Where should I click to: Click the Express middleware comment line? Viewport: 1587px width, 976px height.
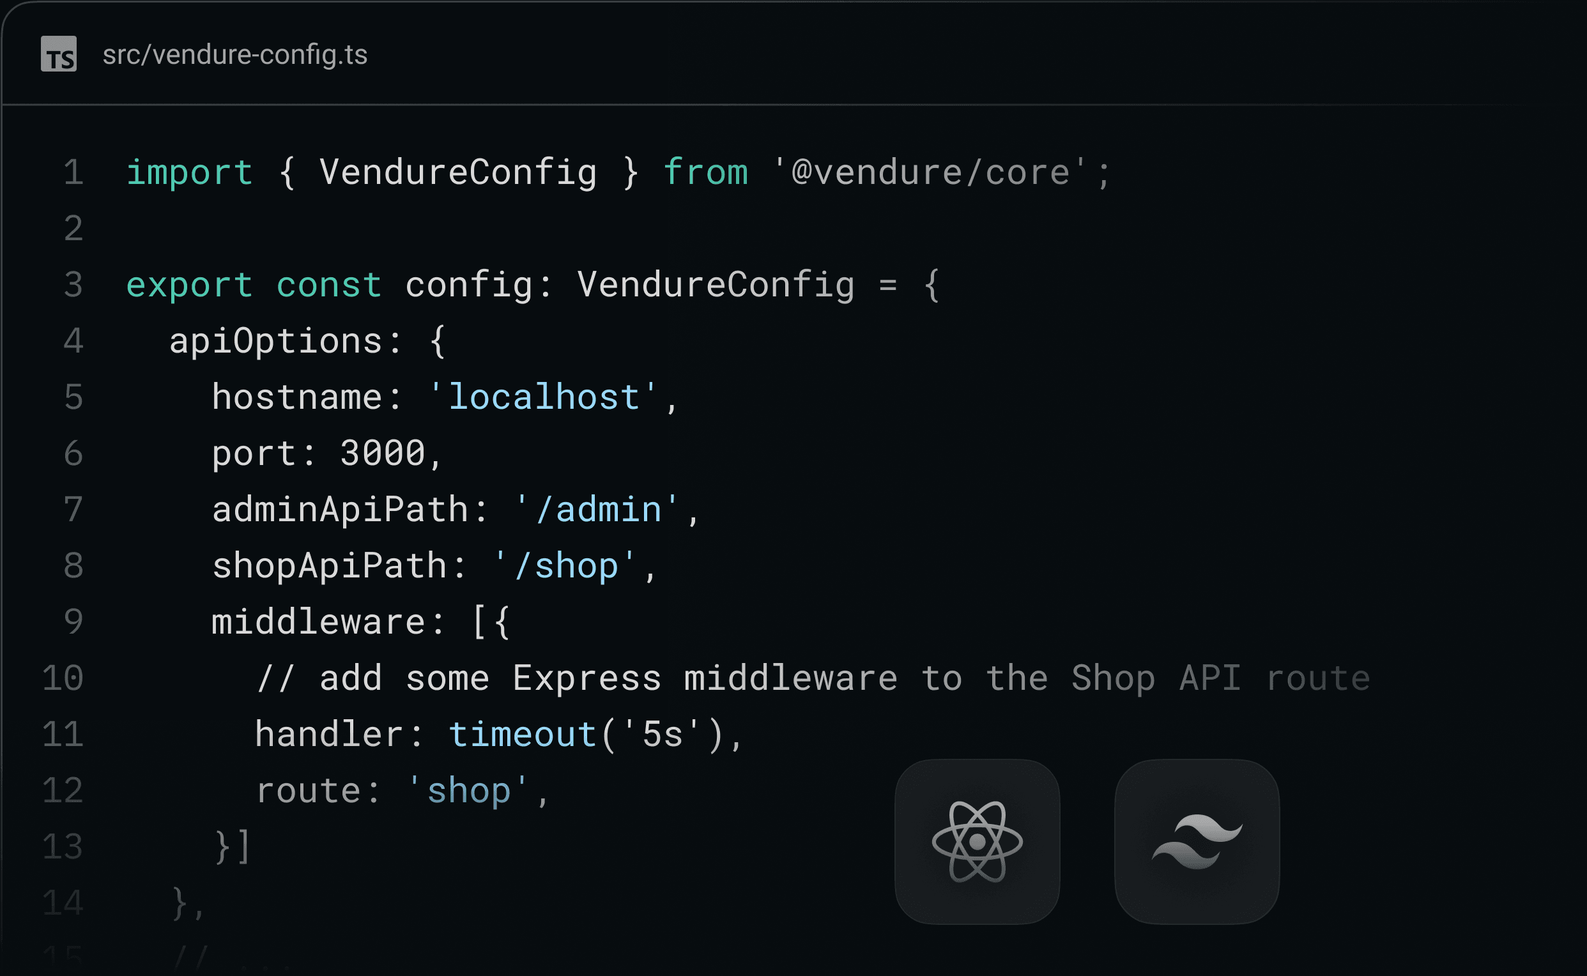[812, 678]
